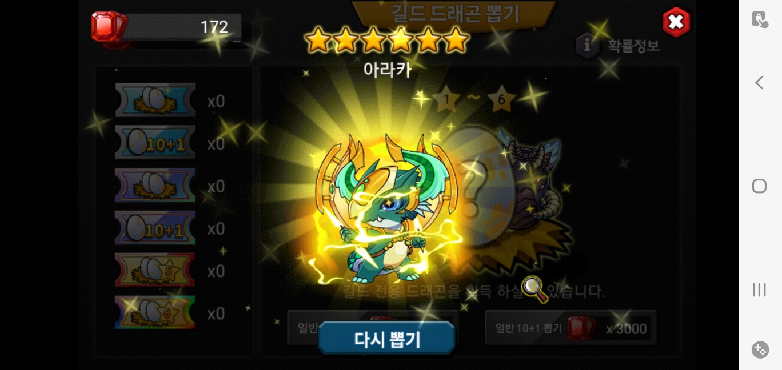The image size is (782, 370).
Task: Close the dragon gacha window
Action: 676,22
